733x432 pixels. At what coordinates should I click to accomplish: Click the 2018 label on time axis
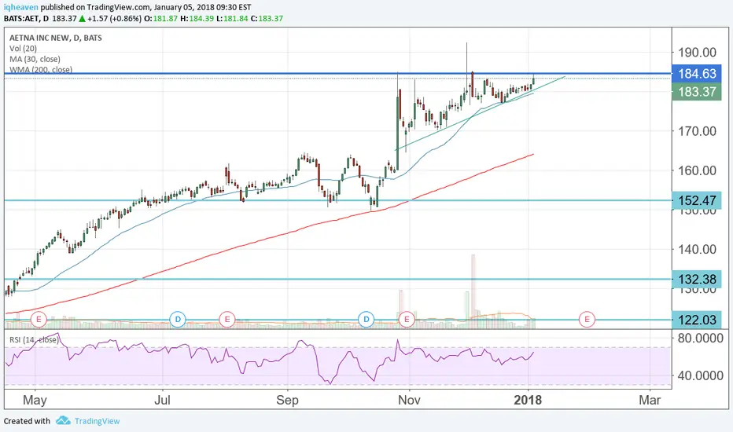(x=528, y=401)
